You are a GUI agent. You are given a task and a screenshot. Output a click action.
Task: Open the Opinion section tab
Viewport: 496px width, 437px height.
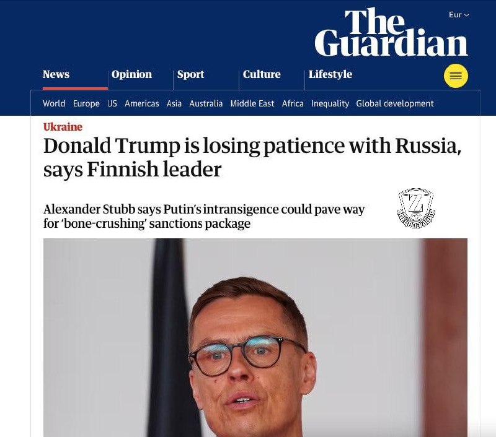tap(131, 74)
